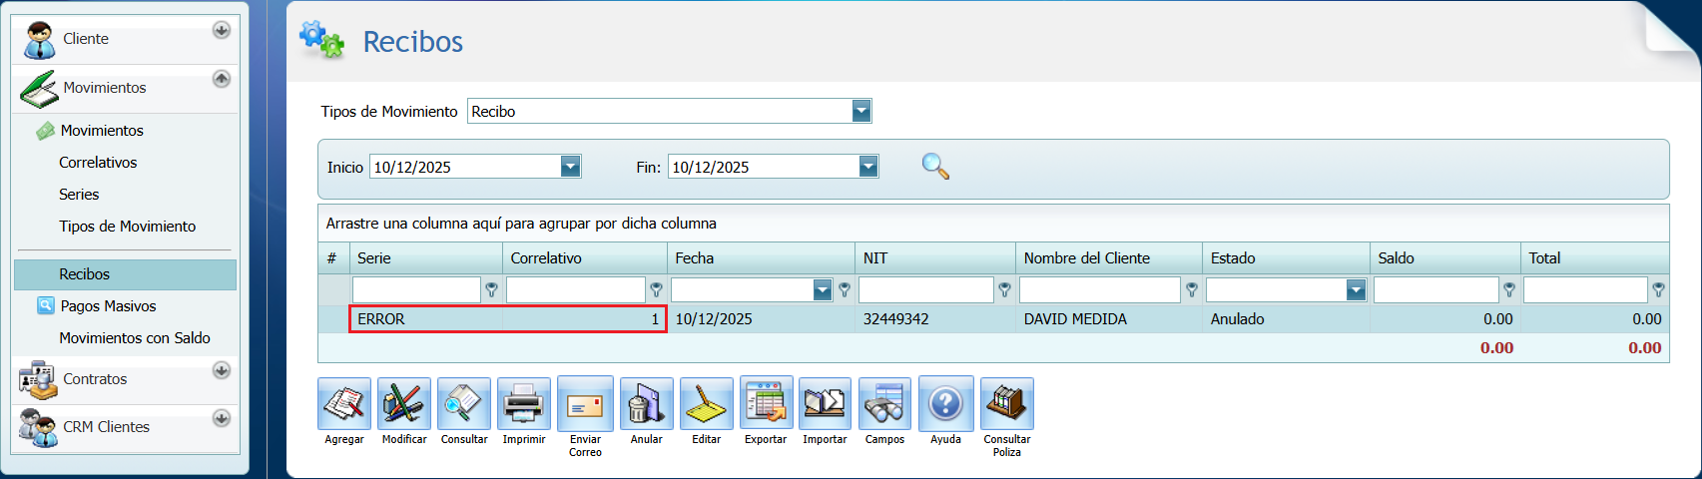Collapse the Movimientos sidebar section
The image size is (1702, 479).
[x=222, y=79]
